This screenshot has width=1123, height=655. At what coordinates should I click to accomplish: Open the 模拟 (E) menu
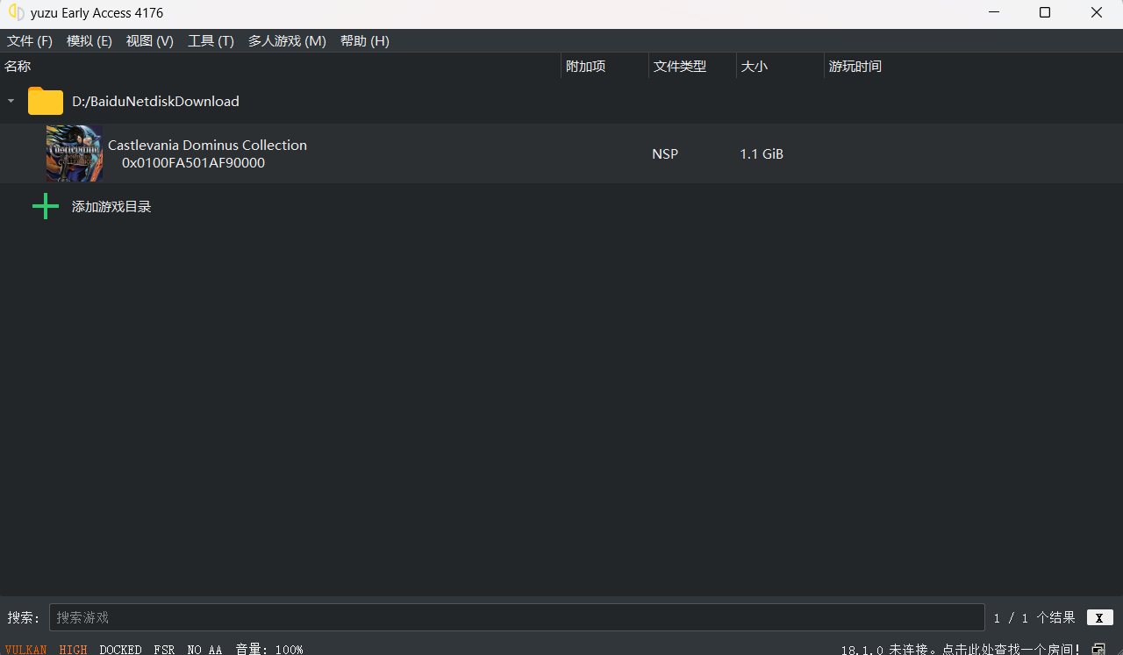(x=89, y=41)
